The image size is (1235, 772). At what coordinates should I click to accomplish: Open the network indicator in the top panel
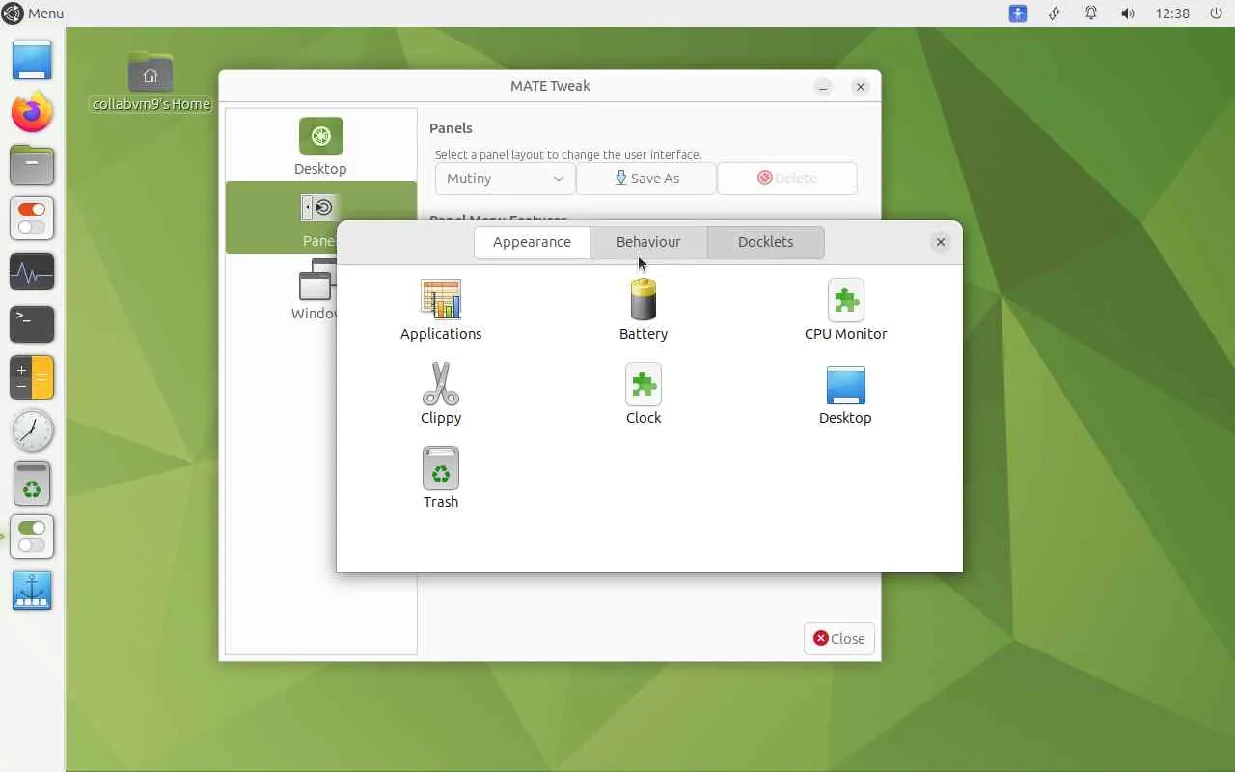[x=1055, y=14]
